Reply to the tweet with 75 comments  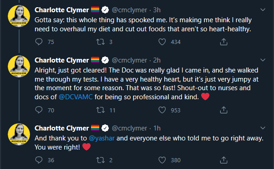click(x=39, y=42)
